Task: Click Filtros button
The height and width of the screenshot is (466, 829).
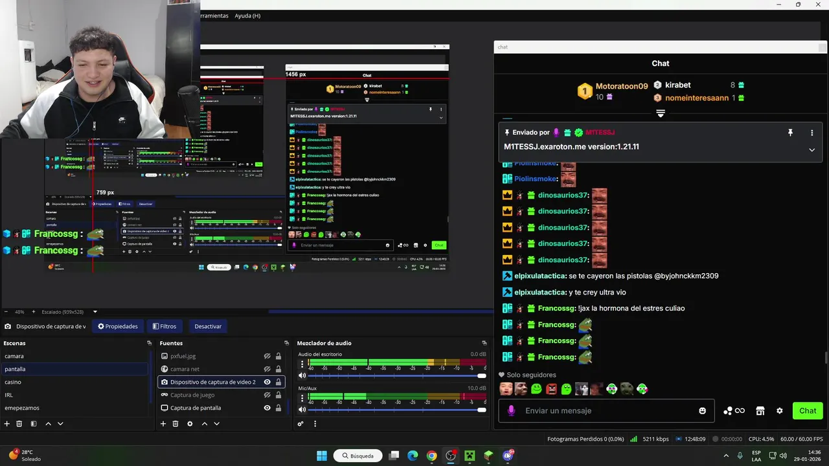Action: (165, 326)
